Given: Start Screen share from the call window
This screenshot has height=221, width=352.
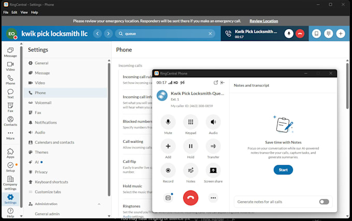Looking at the screenshot, I should [213, 170].
